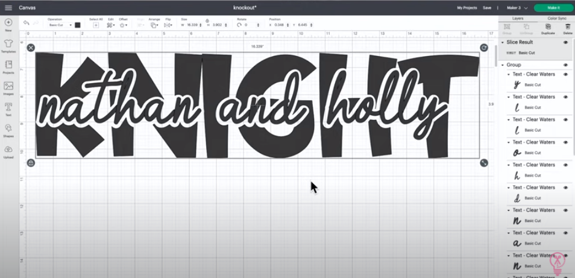This screenshot has width=575, height=278.
Task: Collapse the 'd' Clear Waters text layer
Action: click(x=509, y=188)
